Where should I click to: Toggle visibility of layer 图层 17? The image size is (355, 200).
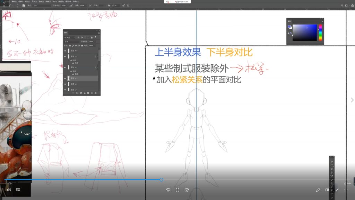click(x=65, y=90)
